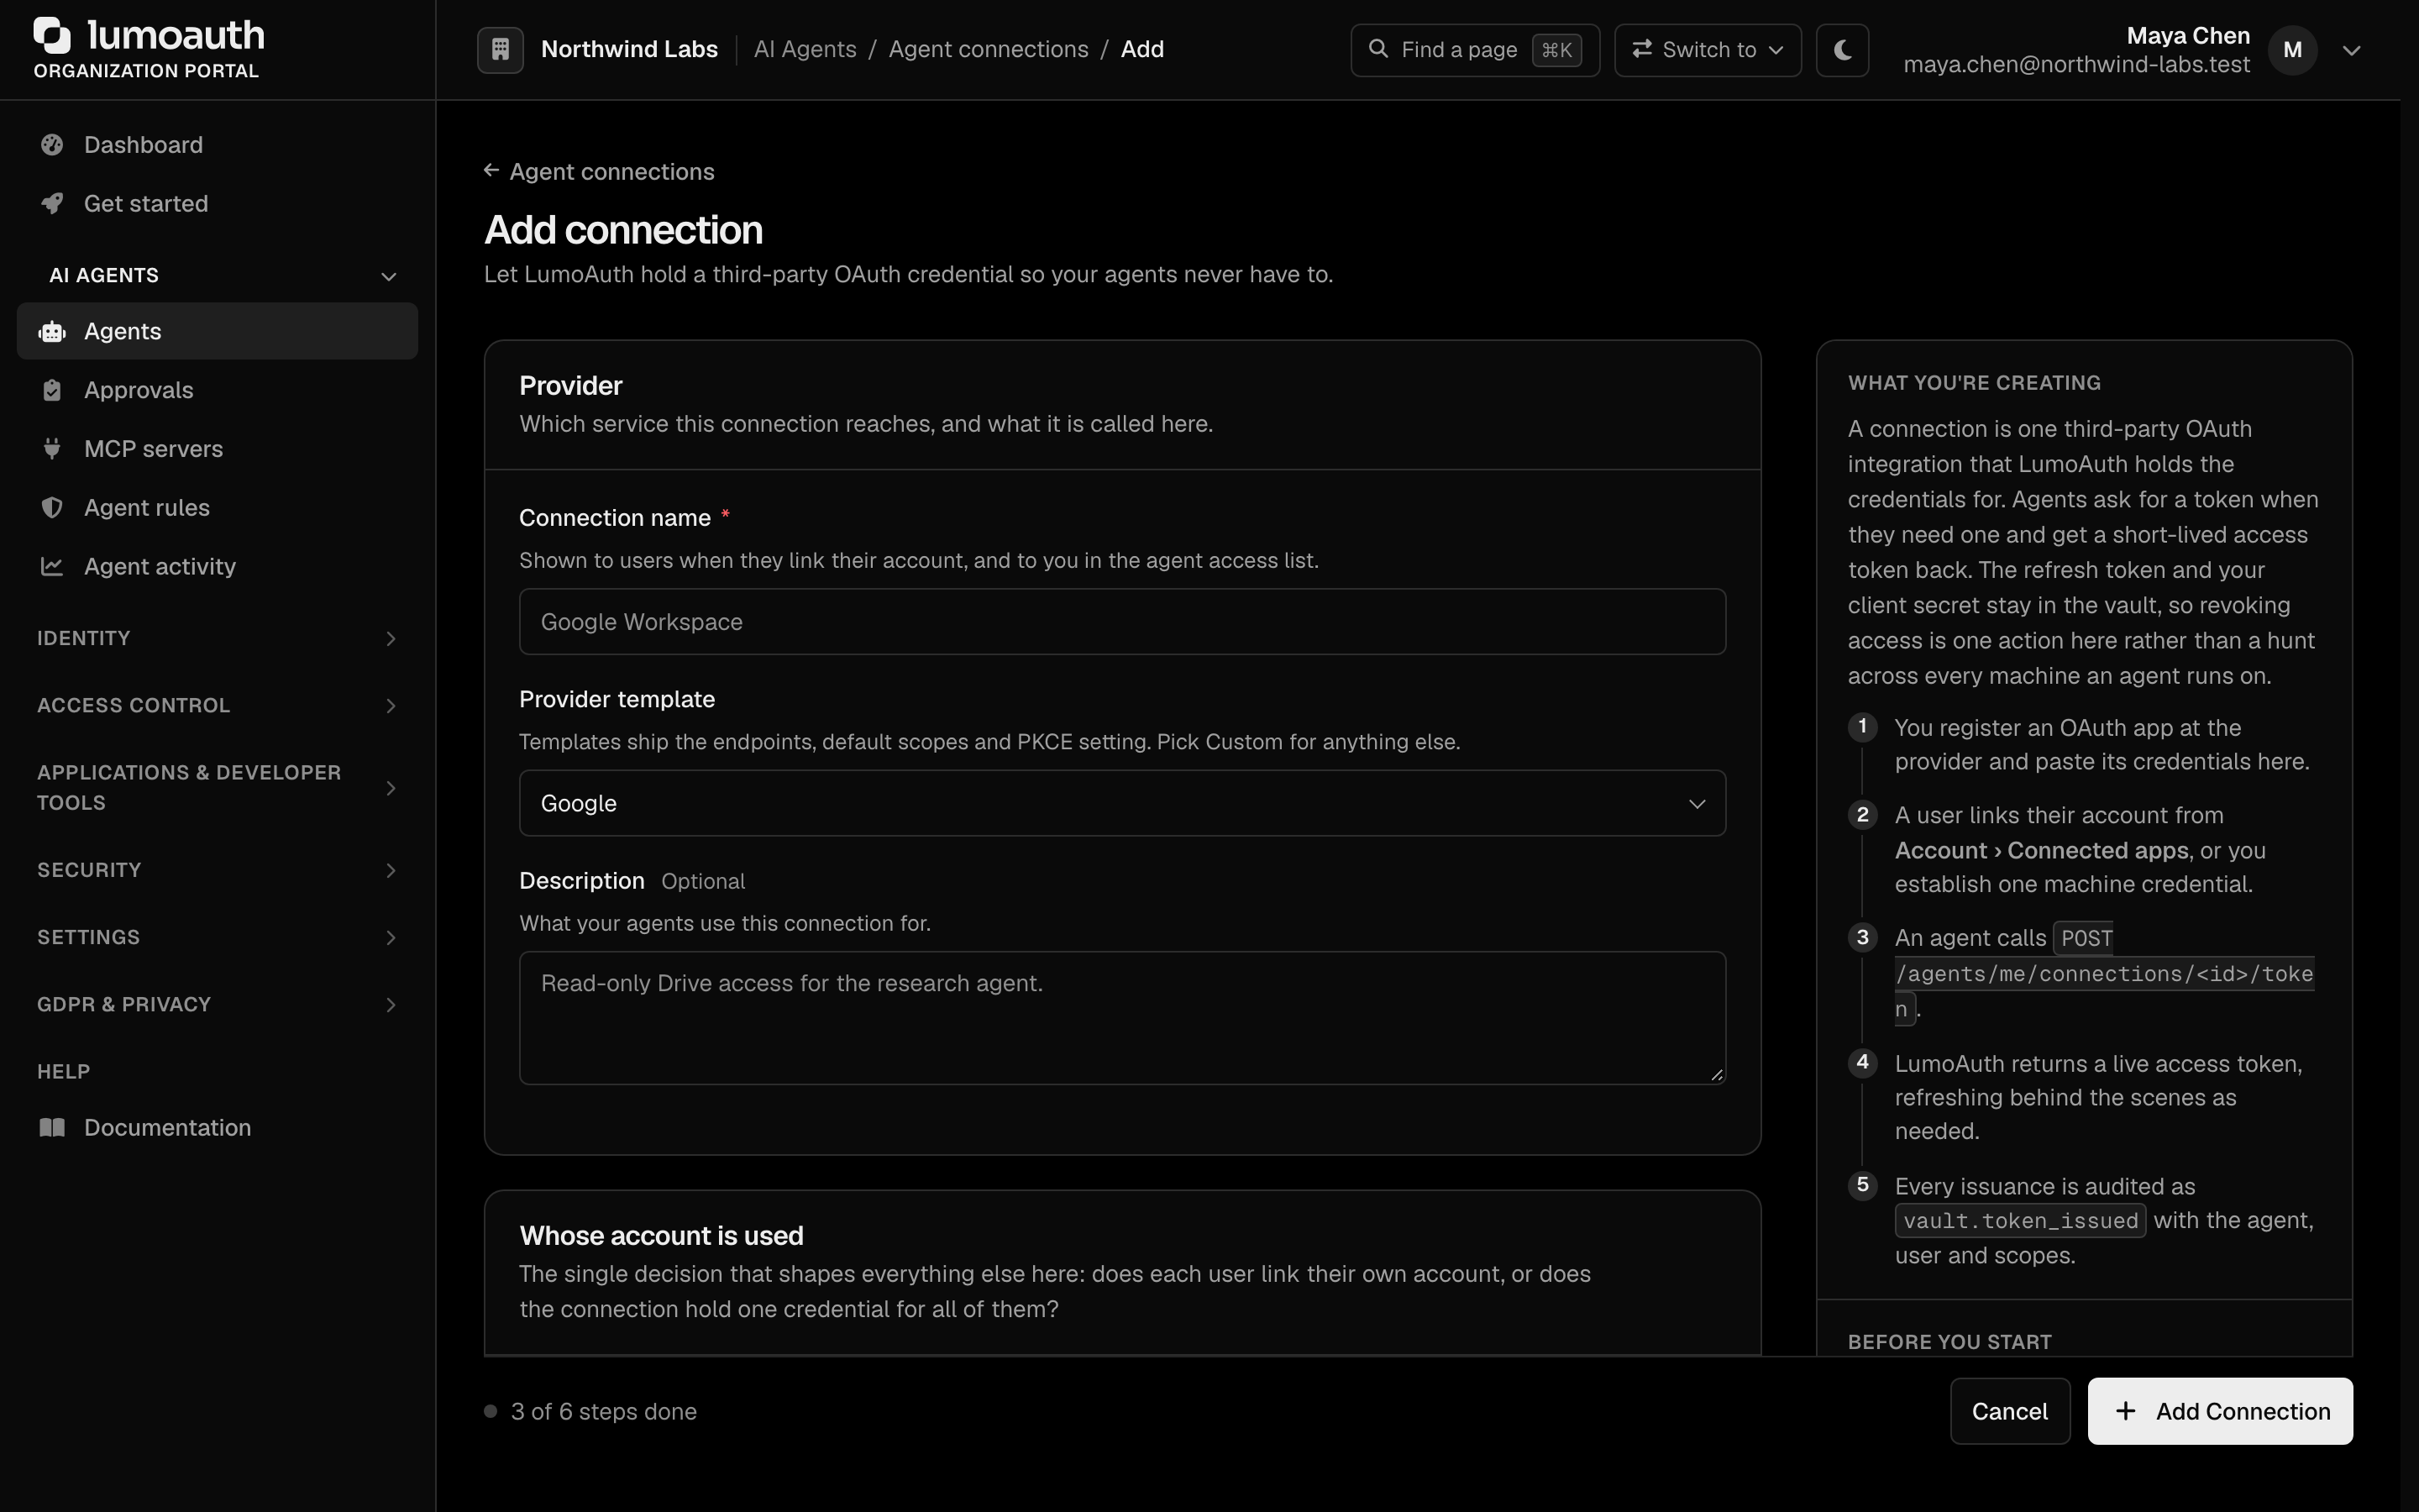This screenshot has width=2419, height=1512.
Task: Open Agent activity page
Action: pos(217,567)
